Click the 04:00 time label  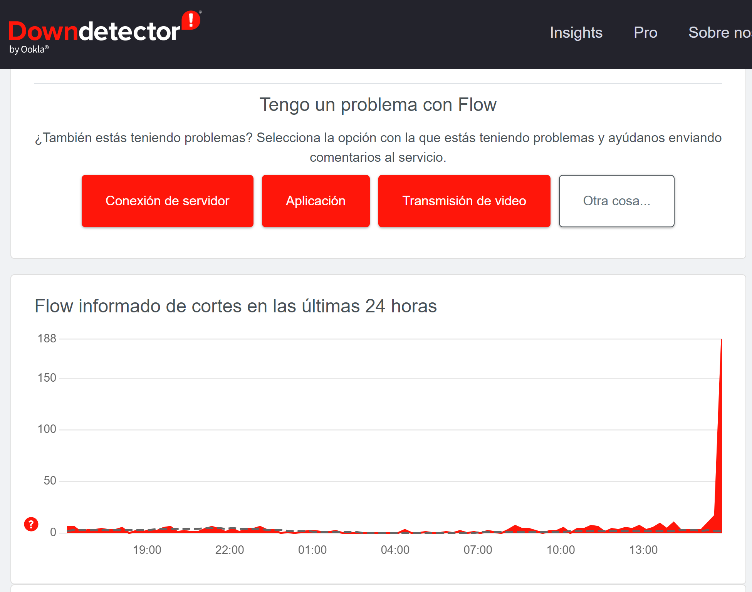click(395, 550)
